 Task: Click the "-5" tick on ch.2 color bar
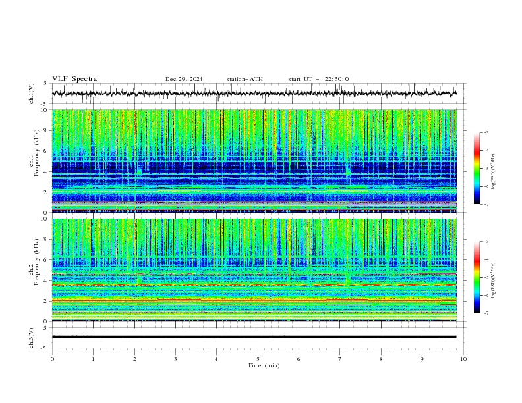pos(486,277)
